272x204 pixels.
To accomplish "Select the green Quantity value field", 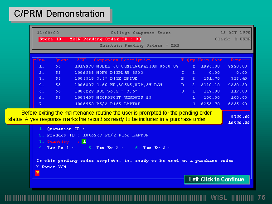I will (x=83, y=141).
